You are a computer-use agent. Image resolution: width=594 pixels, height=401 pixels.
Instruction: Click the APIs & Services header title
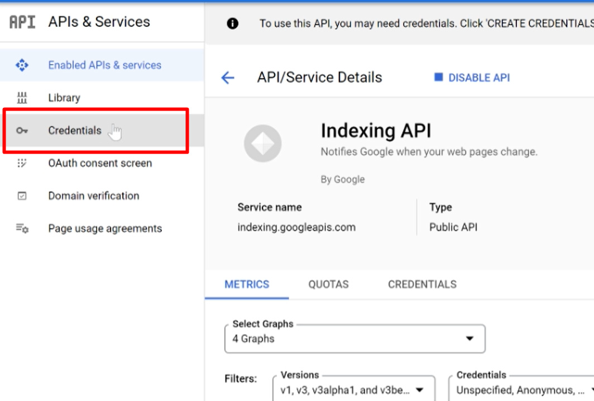[x=99, y=22]
